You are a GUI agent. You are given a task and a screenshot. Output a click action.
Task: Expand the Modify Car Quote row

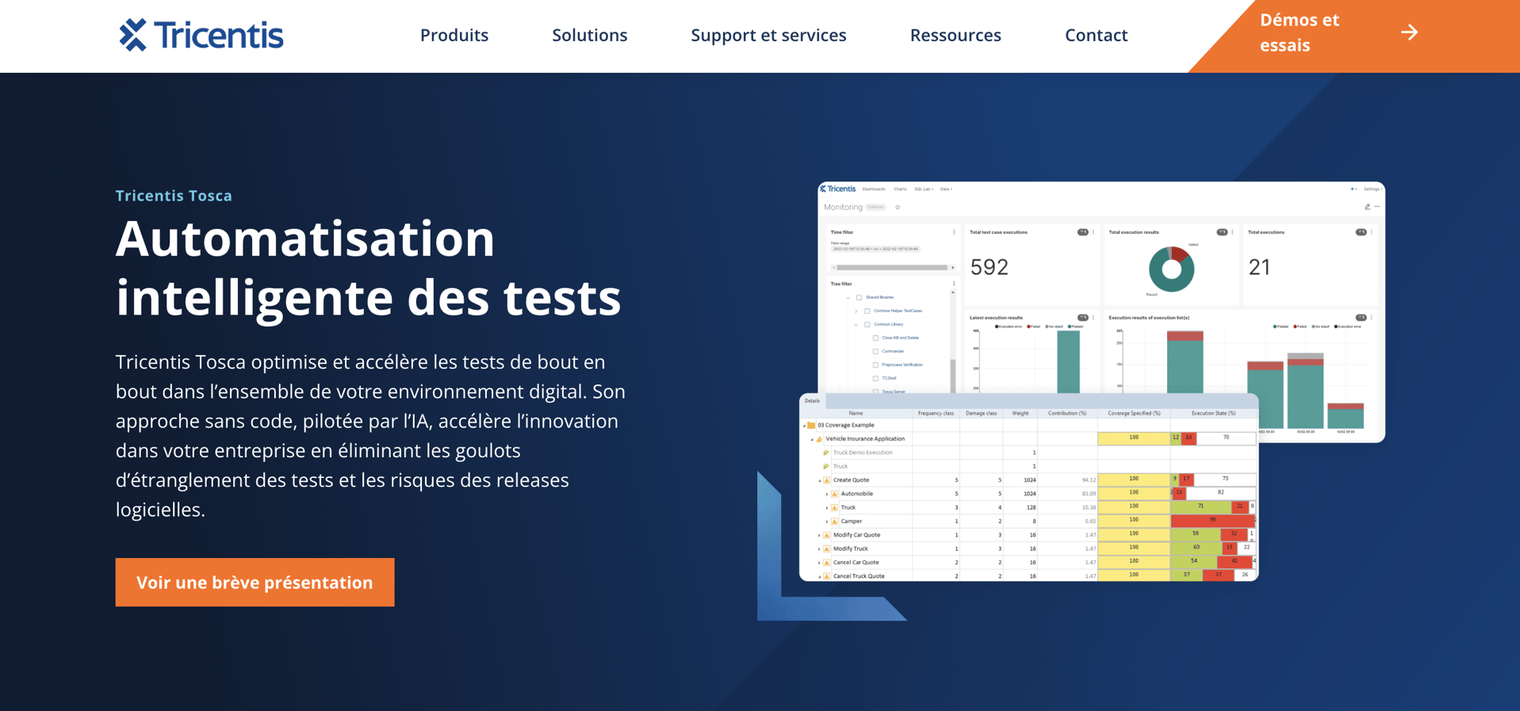820,535
